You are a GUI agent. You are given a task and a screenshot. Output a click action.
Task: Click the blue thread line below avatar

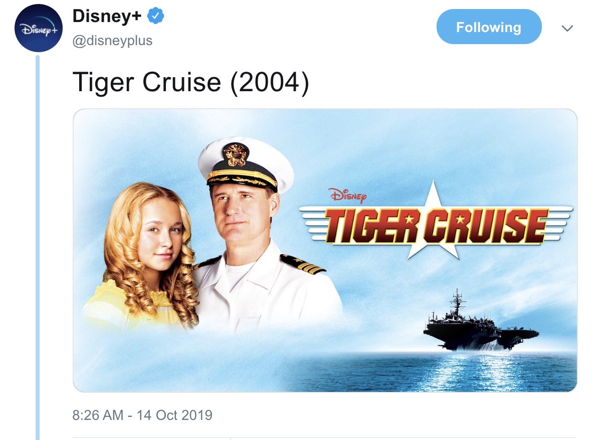[x=38, y=248]
